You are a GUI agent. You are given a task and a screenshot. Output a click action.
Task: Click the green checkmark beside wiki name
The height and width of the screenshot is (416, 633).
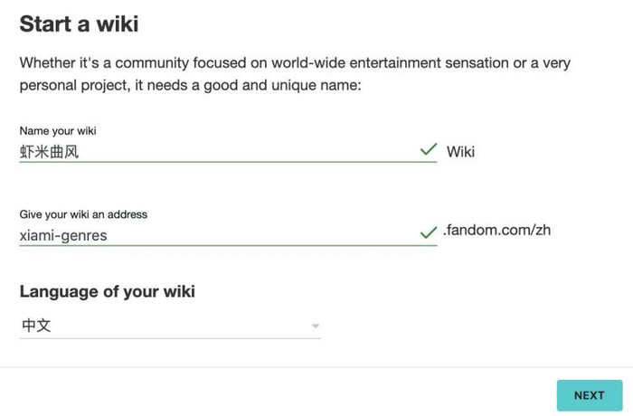coord(429,150)
